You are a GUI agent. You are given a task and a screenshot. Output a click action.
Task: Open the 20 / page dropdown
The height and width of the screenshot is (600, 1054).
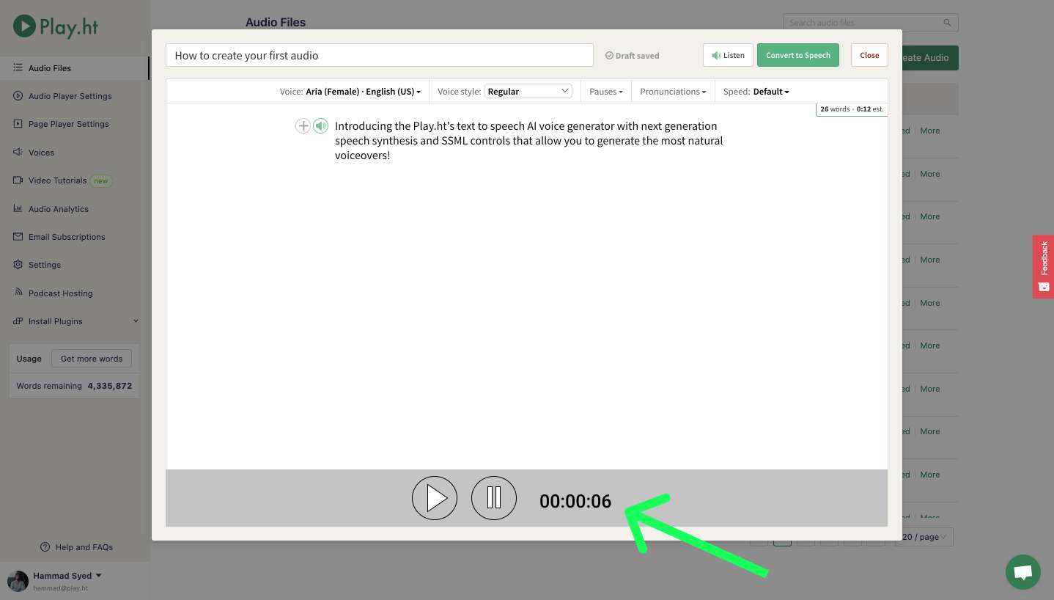point(925,537)
